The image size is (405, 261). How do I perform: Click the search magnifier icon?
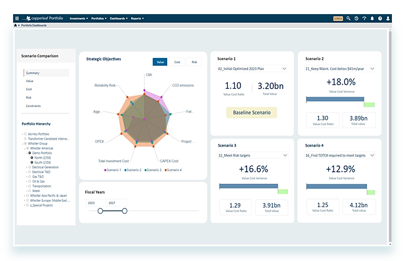349,18
